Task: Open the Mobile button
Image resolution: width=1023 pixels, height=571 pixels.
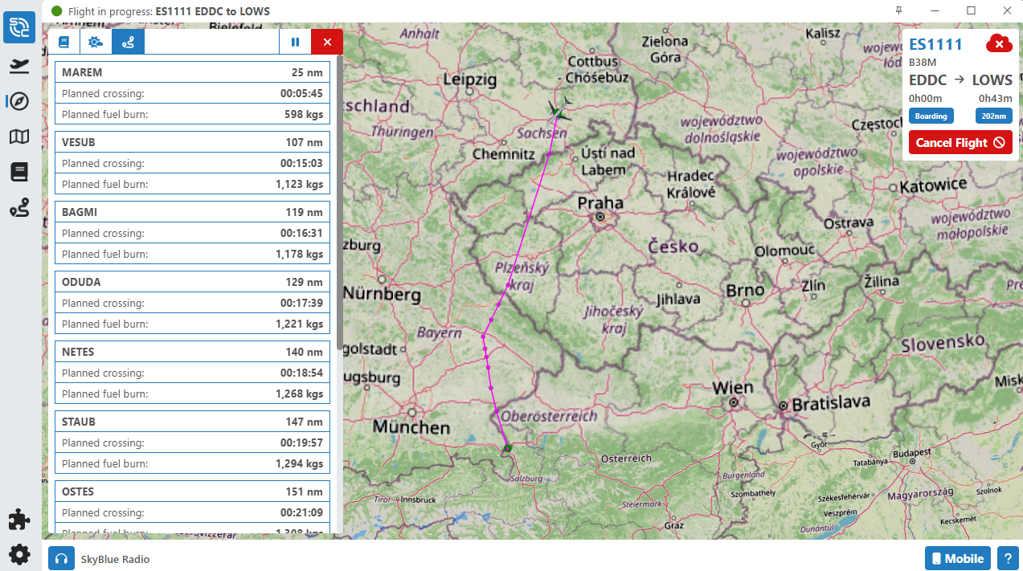Action: pos(958,559)
